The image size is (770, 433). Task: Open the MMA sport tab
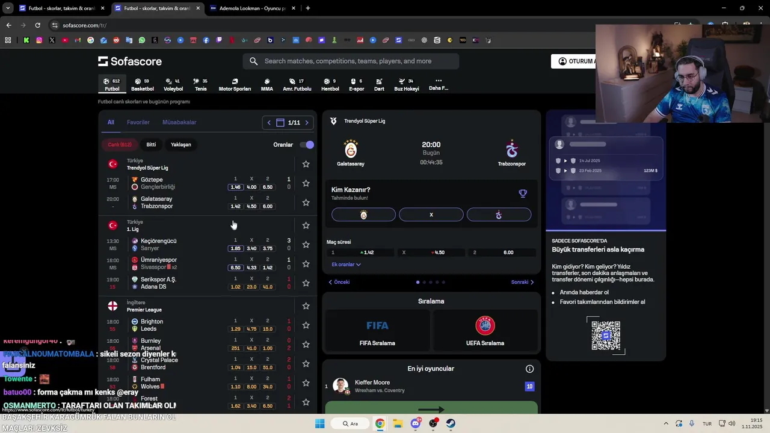click(267, 85)
